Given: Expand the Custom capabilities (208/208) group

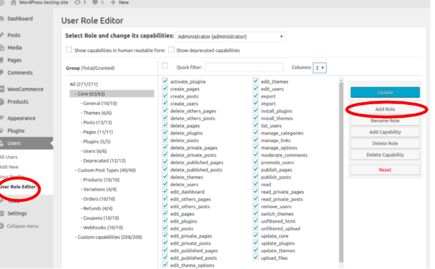Looking at the screenshot, I should click(110, 237).
